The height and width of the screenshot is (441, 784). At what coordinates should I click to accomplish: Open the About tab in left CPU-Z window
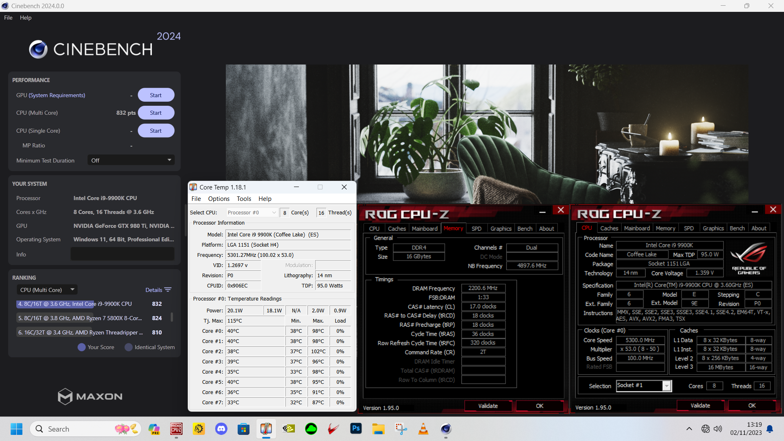click(546, 229)
